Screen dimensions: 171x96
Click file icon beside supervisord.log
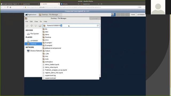pyautogui.click(x=44, y=75)
